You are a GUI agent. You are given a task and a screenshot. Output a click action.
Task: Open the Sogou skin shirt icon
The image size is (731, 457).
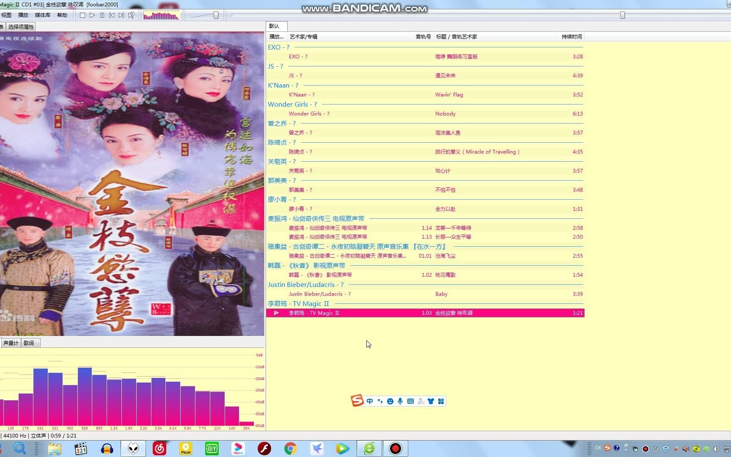tap(431, 401)
